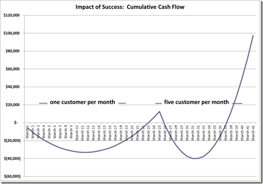Click the $120,000 axis label

11,15
